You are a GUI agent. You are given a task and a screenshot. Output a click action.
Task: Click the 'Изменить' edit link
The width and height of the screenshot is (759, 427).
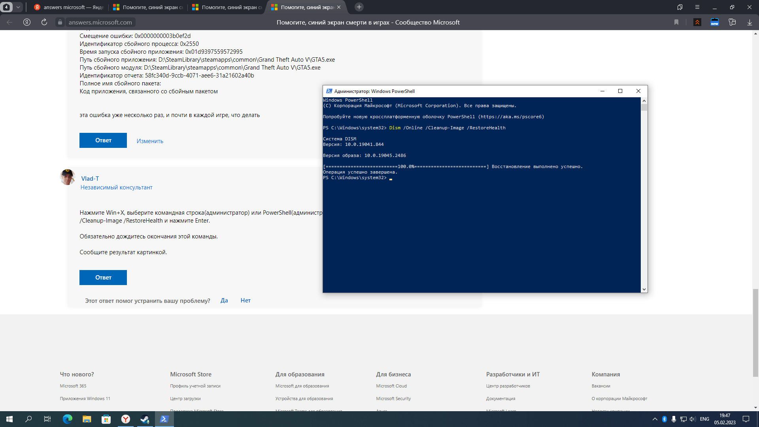point(150,141)
